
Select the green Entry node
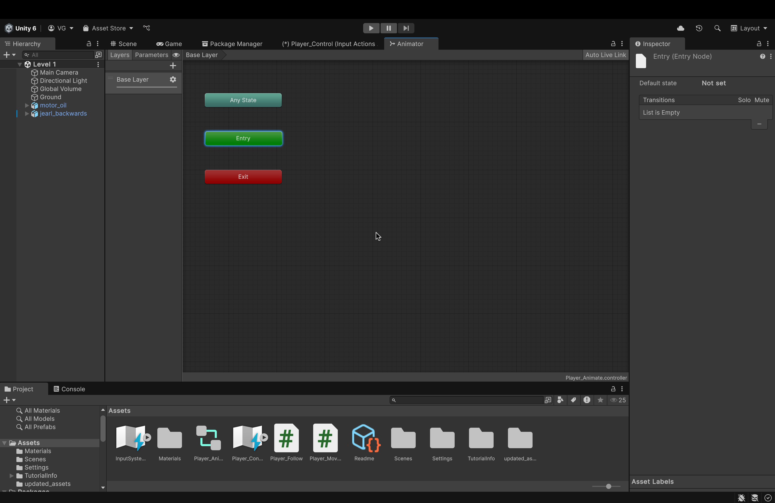pos(243,138)
